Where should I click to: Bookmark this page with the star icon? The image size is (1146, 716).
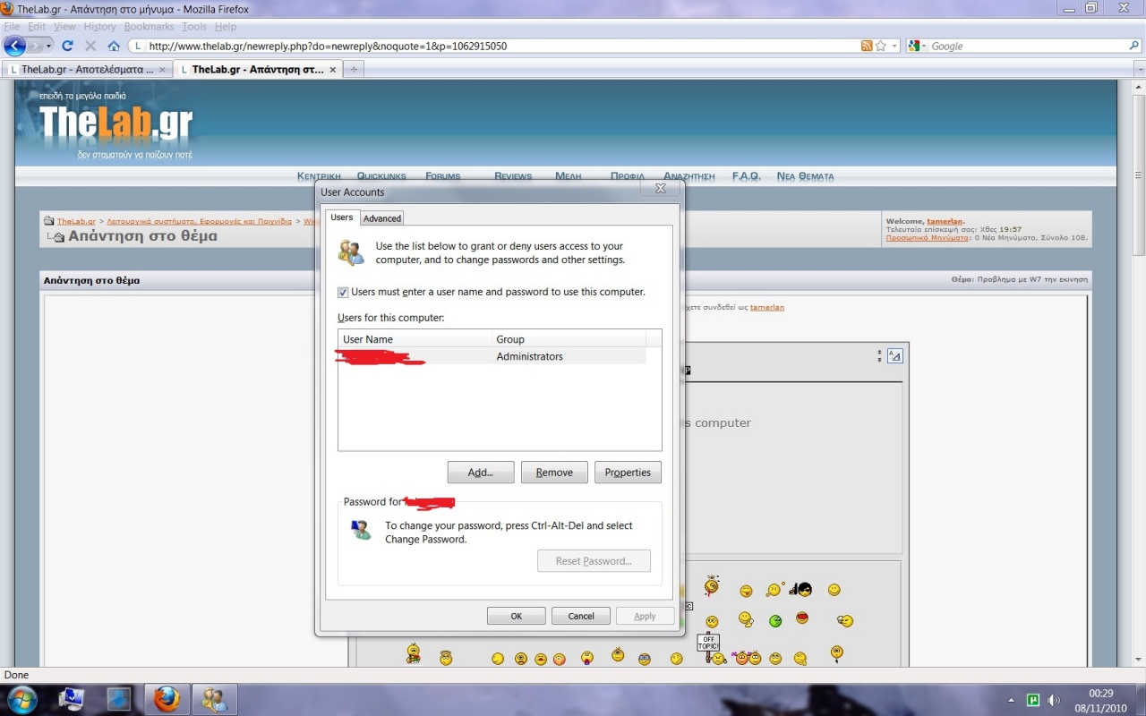coord(881,46)
